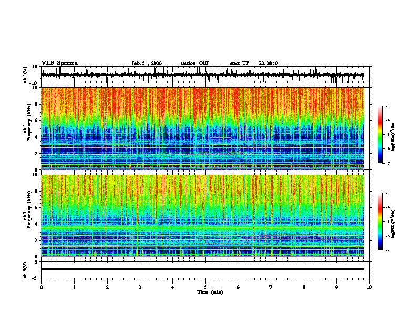Click the "-7" label on ch.2 color scale
This screenshot has height=322, width=416.
tap(387, 250)
